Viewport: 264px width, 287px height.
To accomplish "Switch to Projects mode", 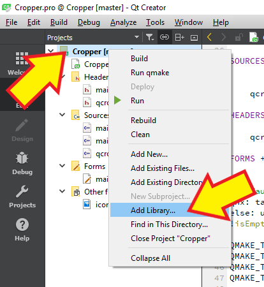I will pyautogui.click(x=22, y=196).
